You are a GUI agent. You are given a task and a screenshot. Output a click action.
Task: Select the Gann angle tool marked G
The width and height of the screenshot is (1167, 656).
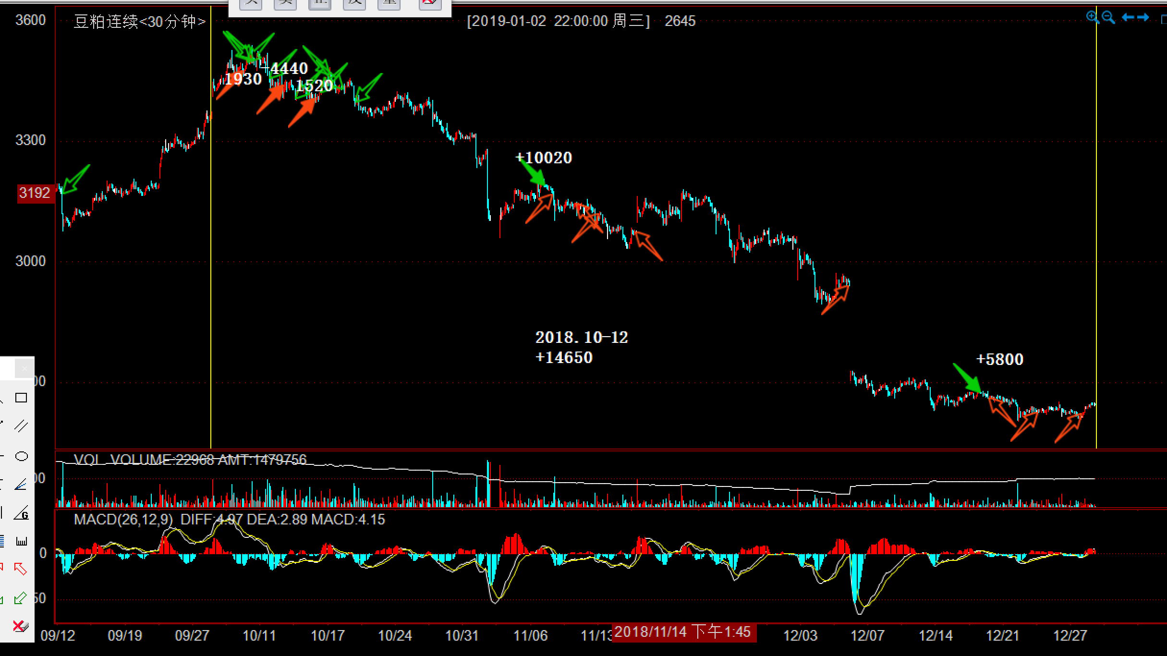coord(21,513)
